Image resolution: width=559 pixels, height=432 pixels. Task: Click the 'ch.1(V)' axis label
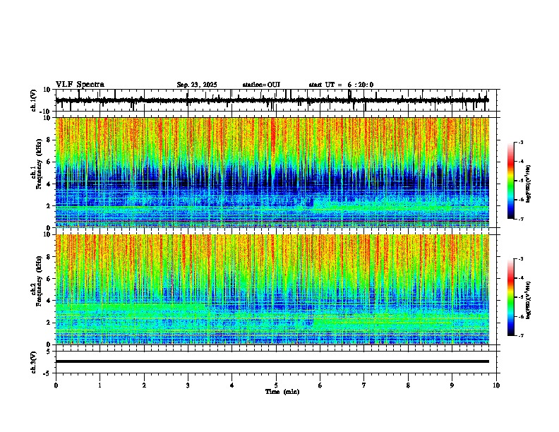pos(34,100)
